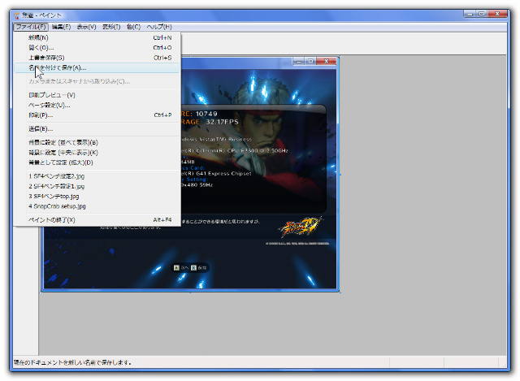
Task: Choose 印刷プレビュー(V) for print preview
Action: [x=97, y=95]
